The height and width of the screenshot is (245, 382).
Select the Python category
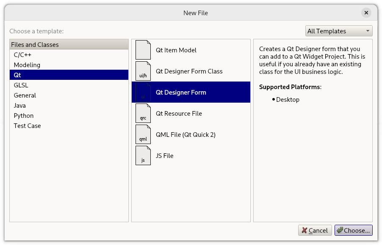point(69,116)
